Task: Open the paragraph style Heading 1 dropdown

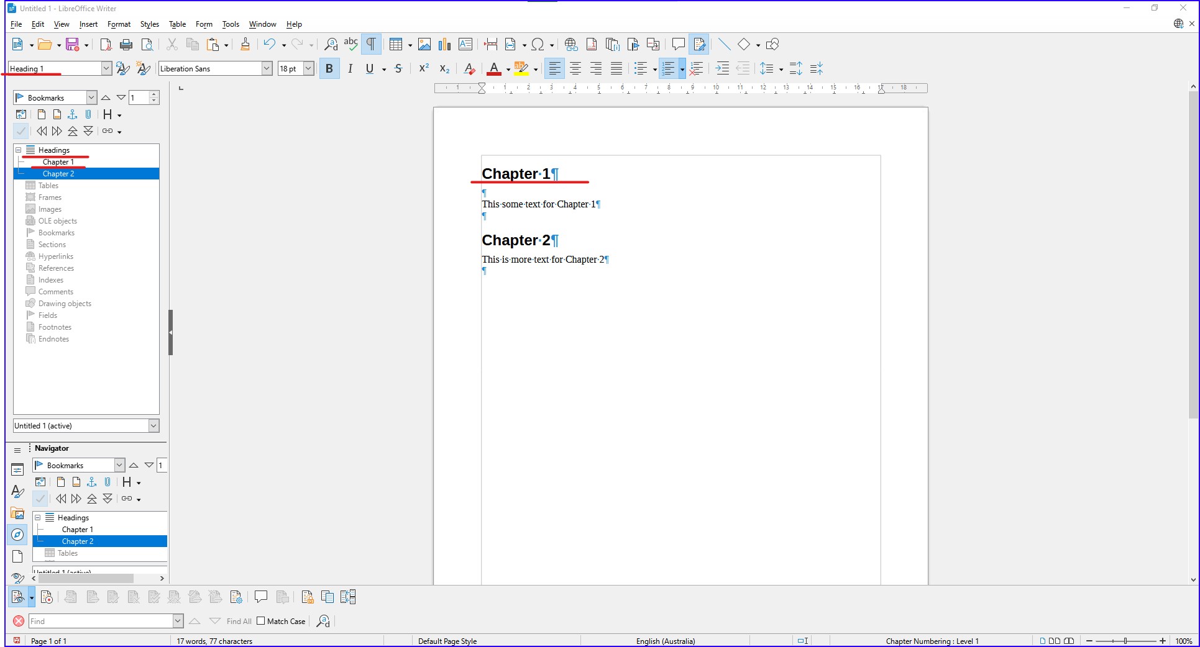Action: (106, 68)
